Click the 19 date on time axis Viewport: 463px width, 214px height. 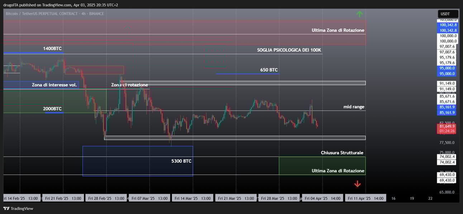pos(412,198)
